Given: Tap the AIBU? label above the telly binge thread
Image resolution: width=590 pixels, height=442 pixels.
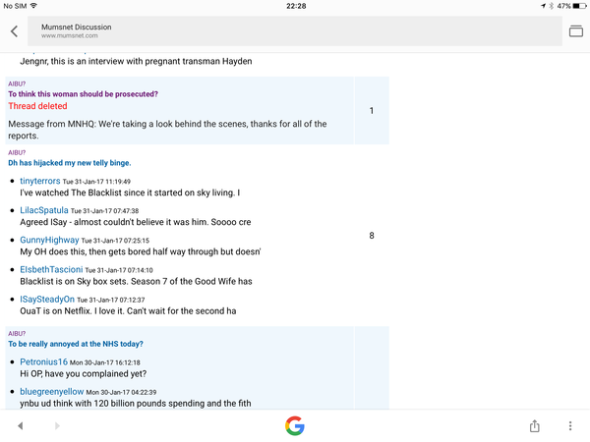Looking at the screenshot, I should coord(17,152).
